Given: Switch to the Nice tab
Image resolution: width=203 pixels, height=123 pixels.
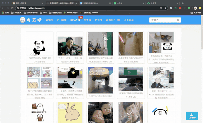Looking at the screenshot, I should [95, 3].
